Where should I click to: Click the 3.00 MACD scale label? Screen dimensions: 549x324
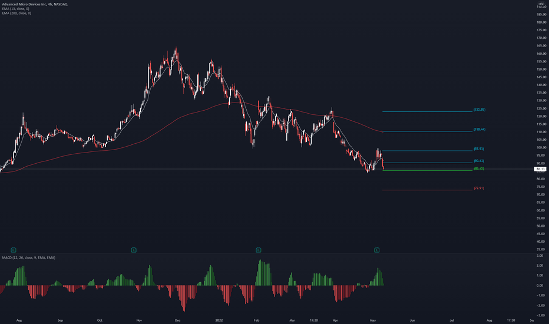tap(540, 256)
